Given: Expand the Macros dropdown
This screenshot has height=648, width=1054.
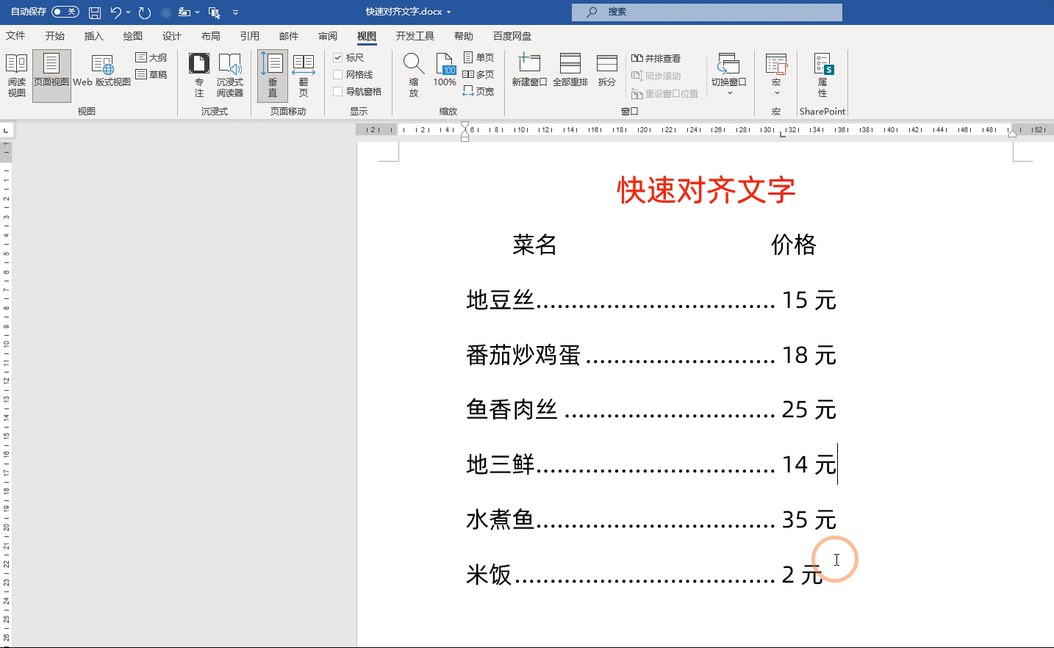Looking at the screenshot, I should [x=776, y=93].
